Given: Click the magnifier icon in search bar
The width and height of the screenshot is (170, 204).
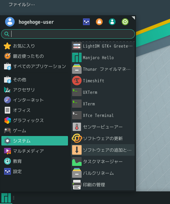Looking at the screenshot, I should (x=7, y=34).
